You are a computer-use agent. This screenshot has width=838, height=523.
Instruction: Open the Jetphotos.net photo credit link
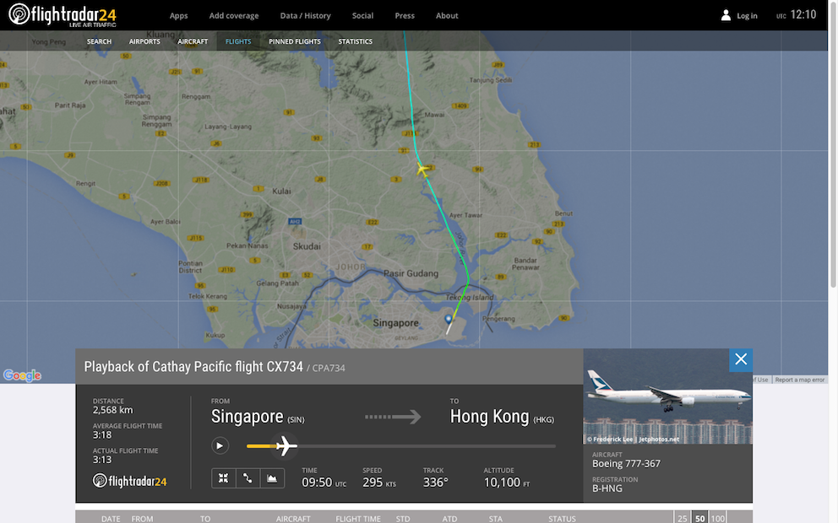pos(659,439)
